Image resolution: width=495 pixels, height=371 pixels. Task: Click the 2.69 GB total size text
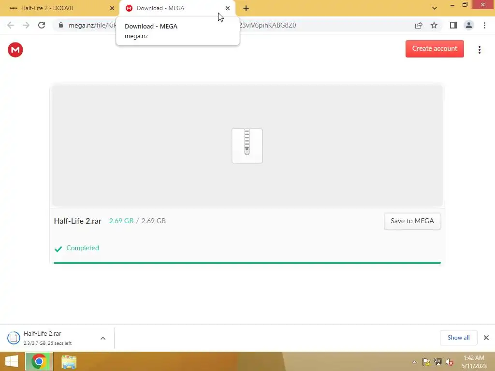coord(153,221)
